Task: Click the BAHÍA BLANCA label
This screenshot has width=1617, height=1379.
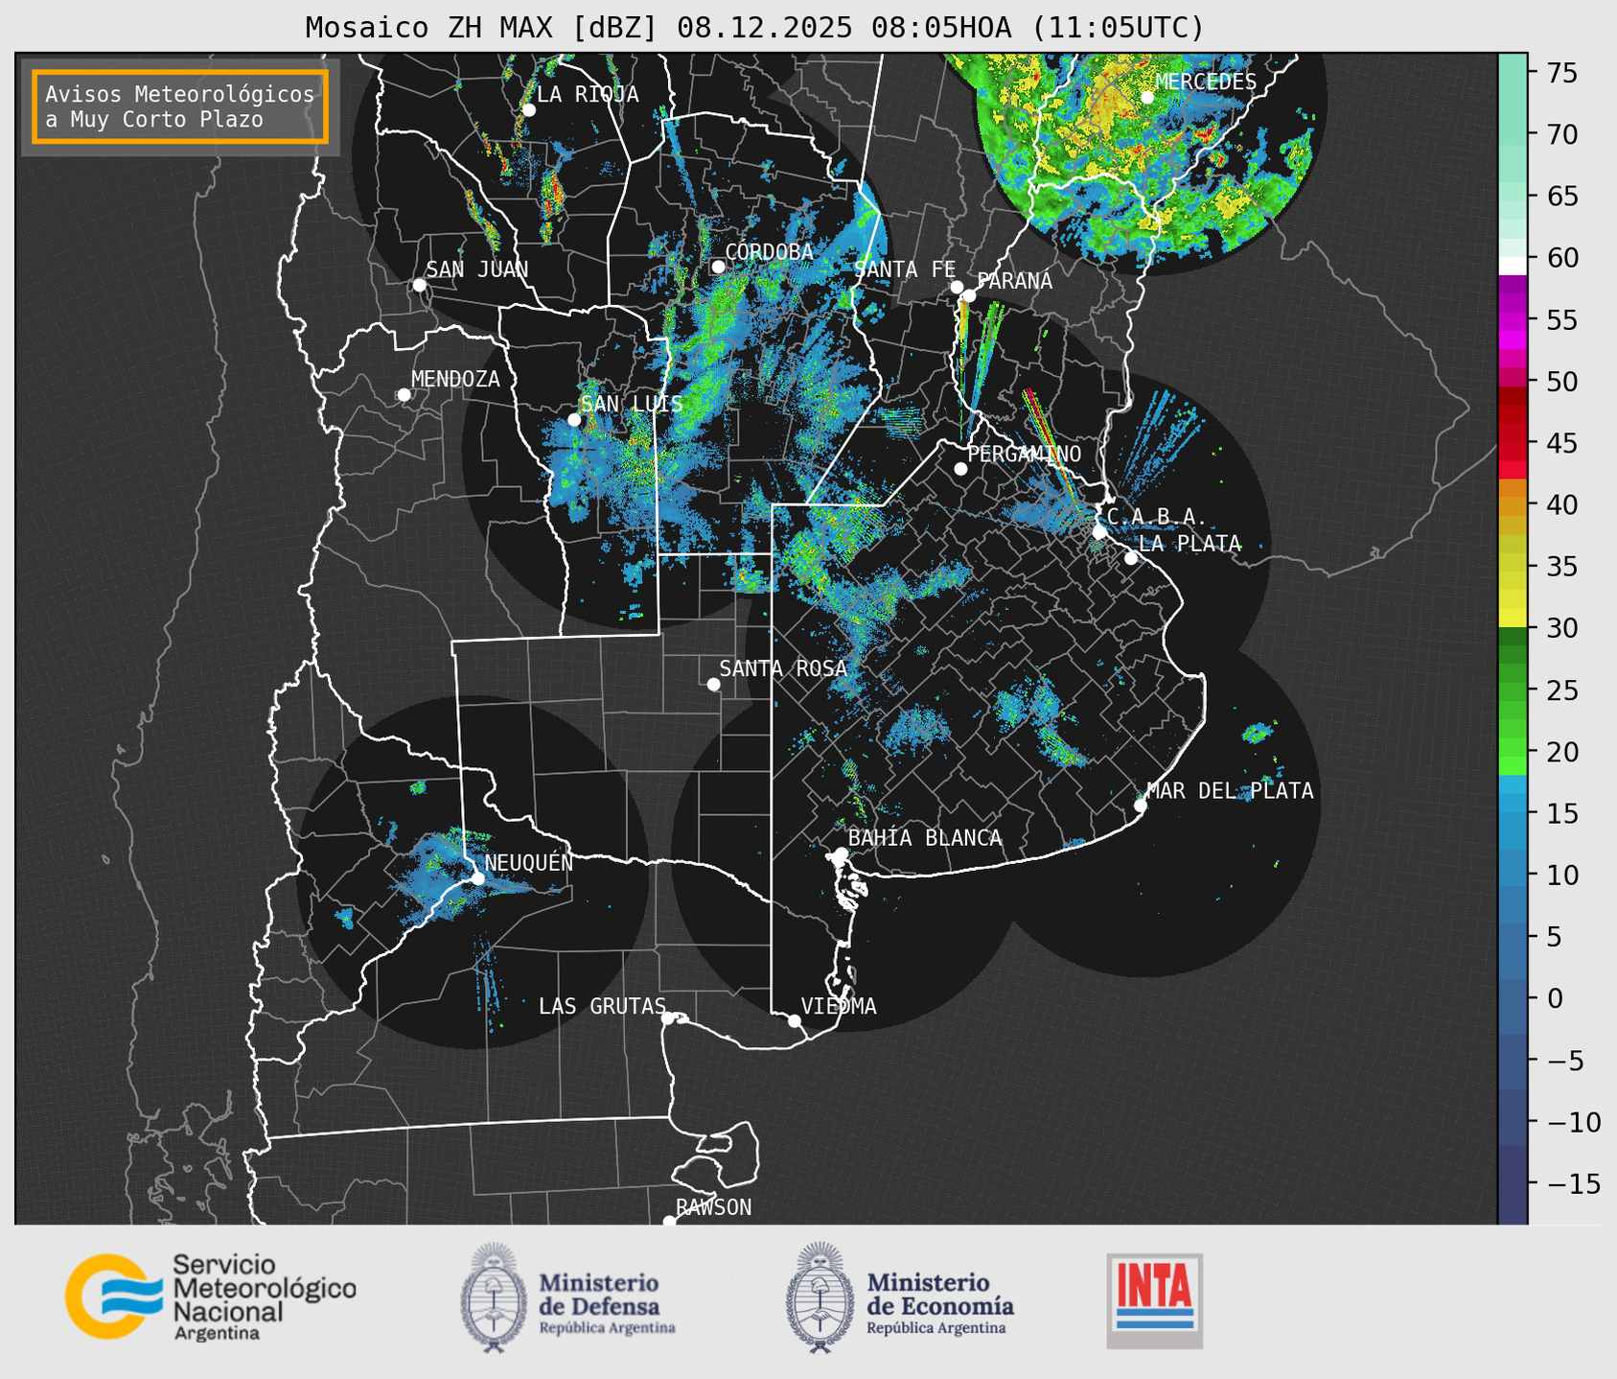Action: [x=925, y=838]
